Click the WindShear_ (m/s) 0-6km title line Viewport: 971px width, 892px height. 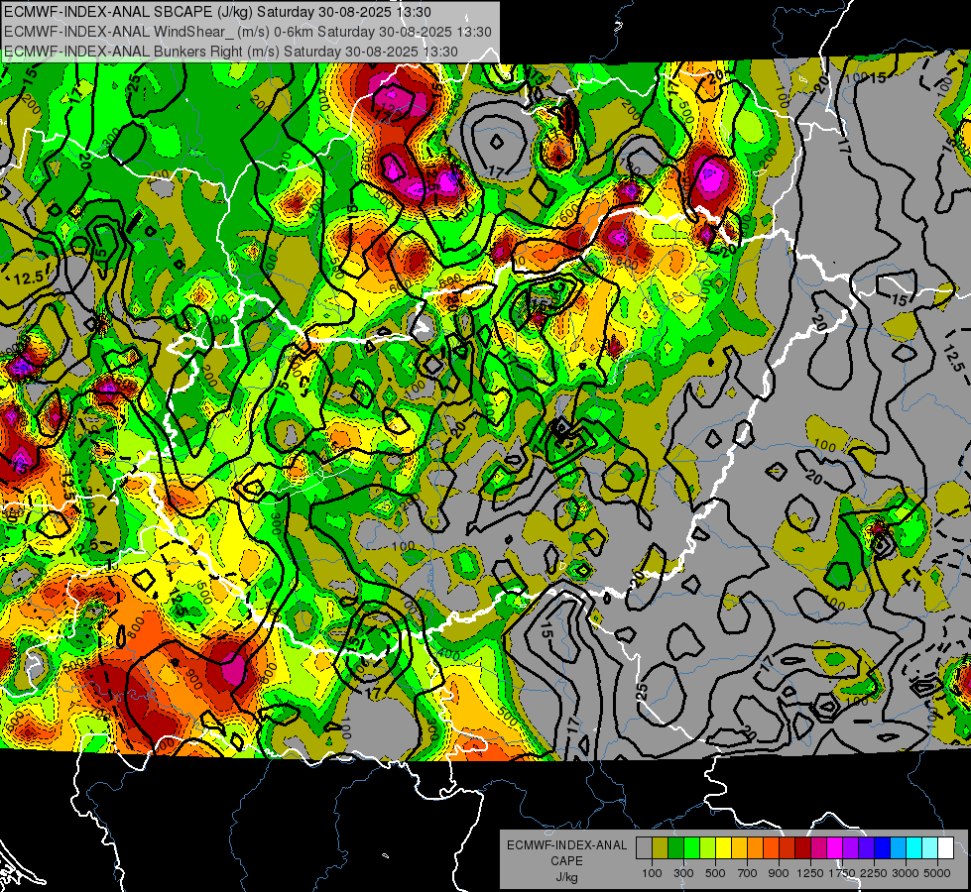coord(248,32)
